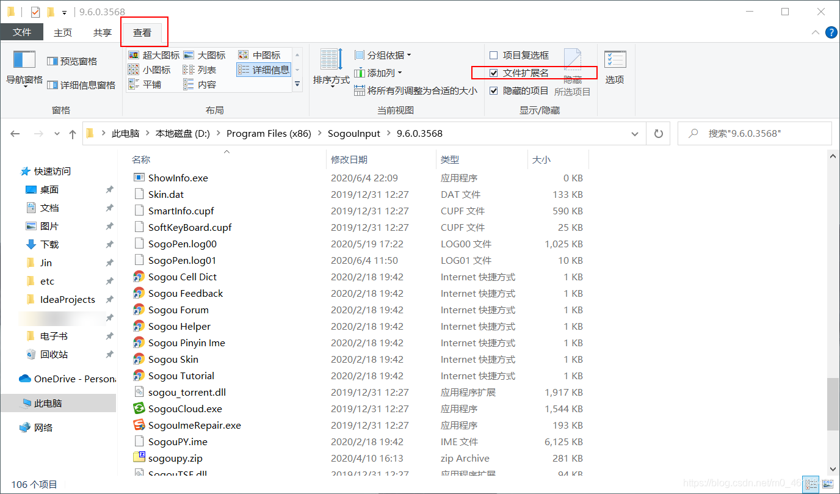The image size is (840, 494).
Task: Toggle item check boxes (项目复选框)
Action: click(x=519, y=55)
